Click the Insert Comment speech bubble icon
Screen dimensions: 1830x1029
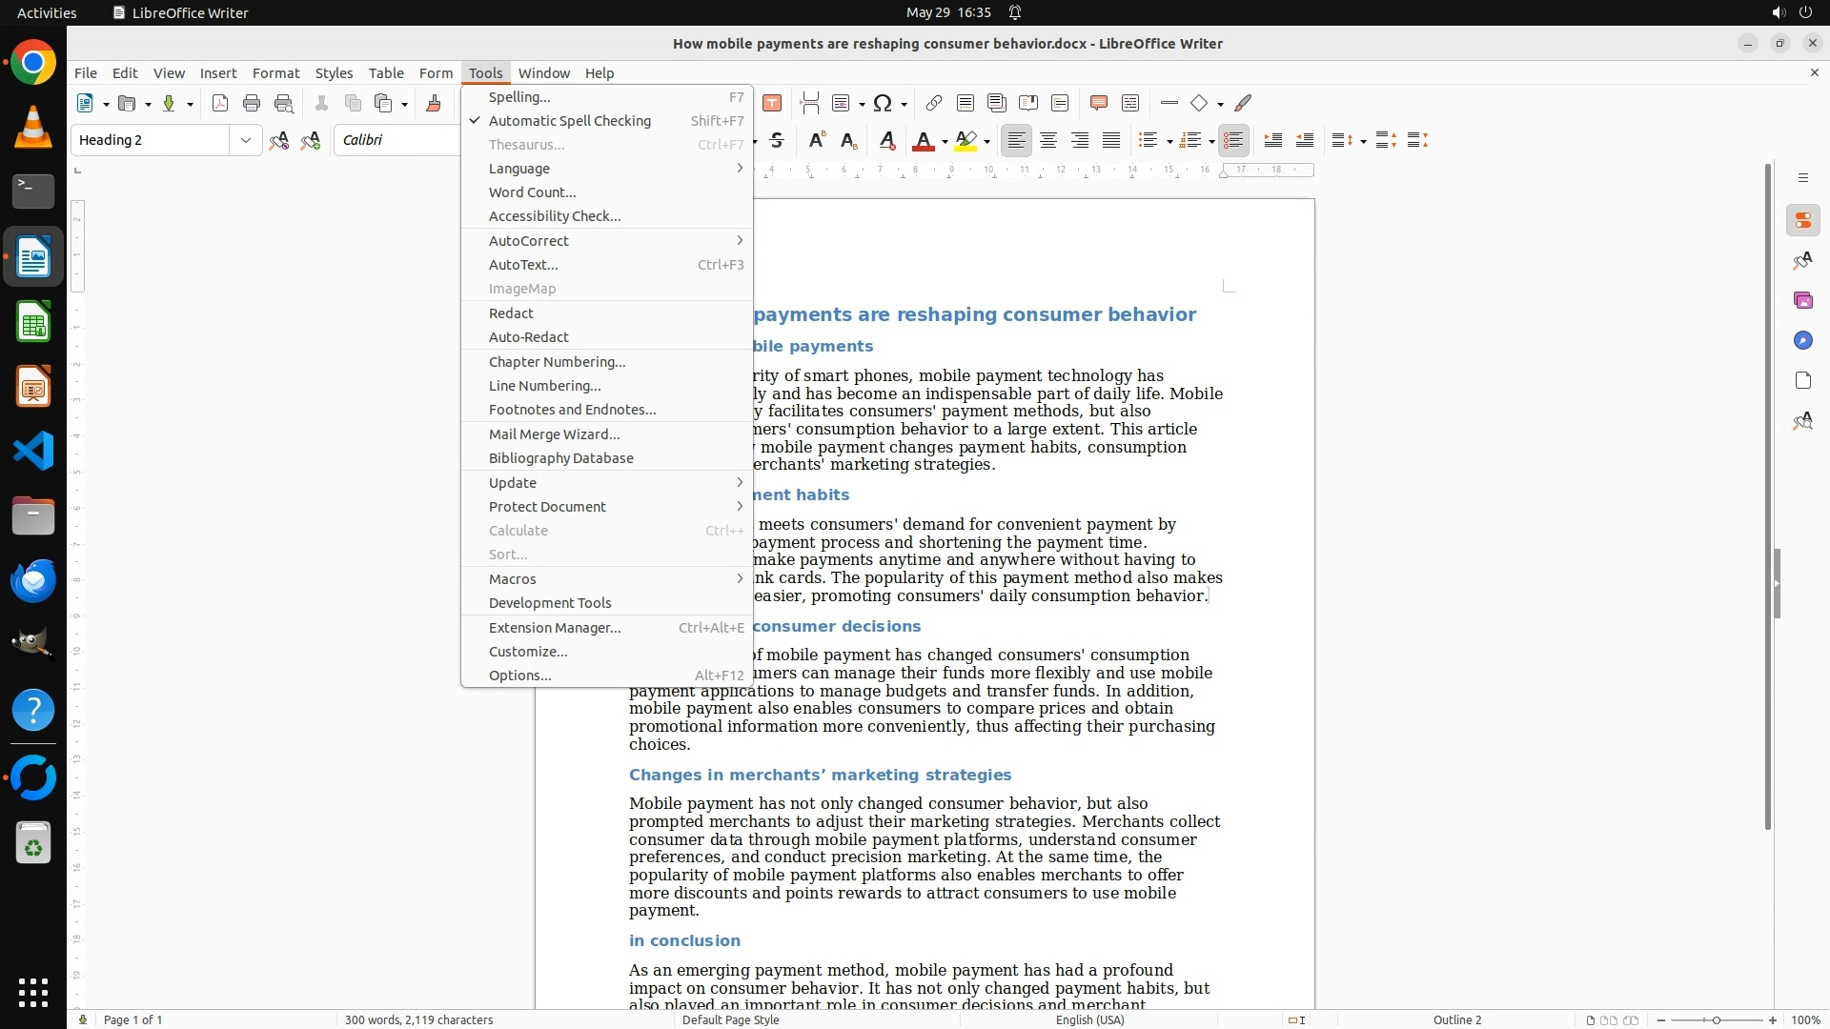click(x=1098, y=103)
